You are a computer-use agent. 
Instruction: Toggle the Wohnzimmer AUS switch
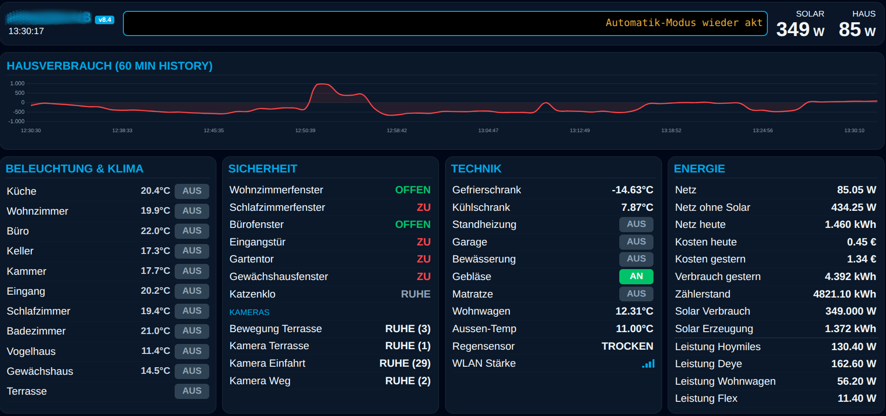coord(192,211)
